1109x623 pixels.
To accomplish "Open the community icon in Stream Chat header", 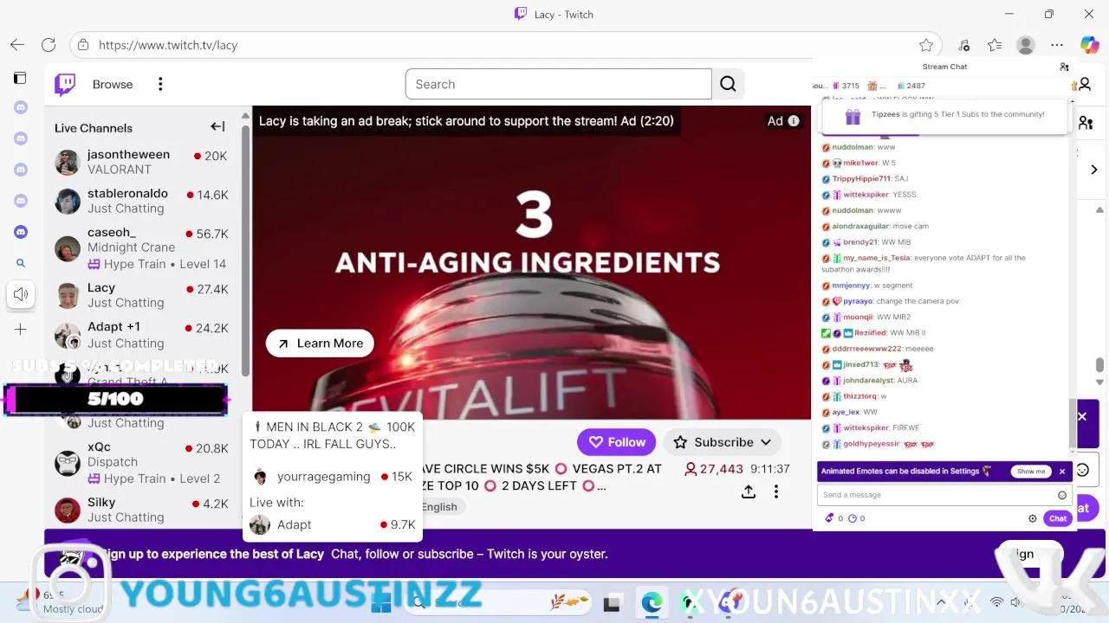I will (1064, 67).
